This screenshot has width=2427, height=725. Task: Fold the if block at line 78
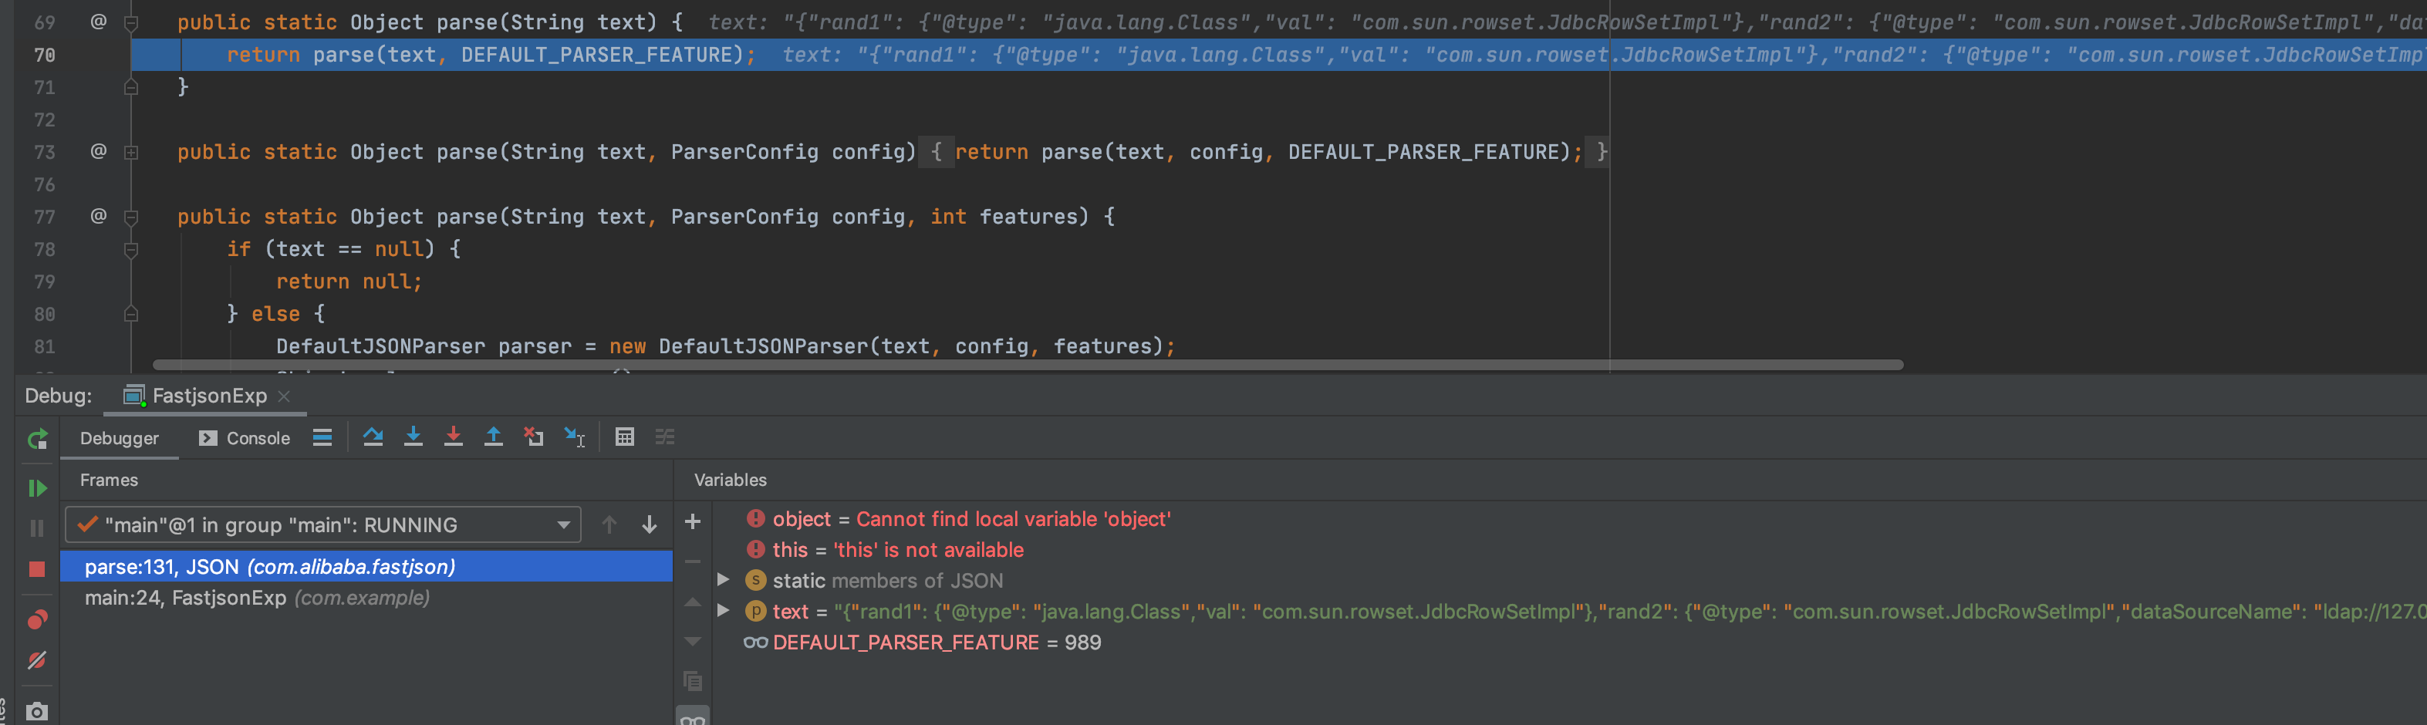tap(132, 250)
